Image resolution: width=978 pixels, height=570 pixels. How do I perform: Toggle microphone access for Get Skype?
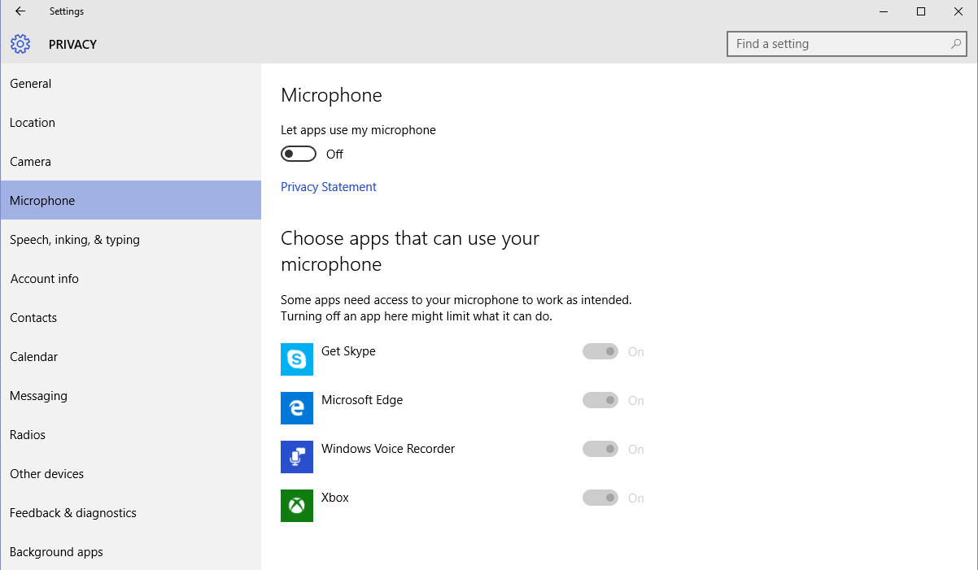[600, 352]
